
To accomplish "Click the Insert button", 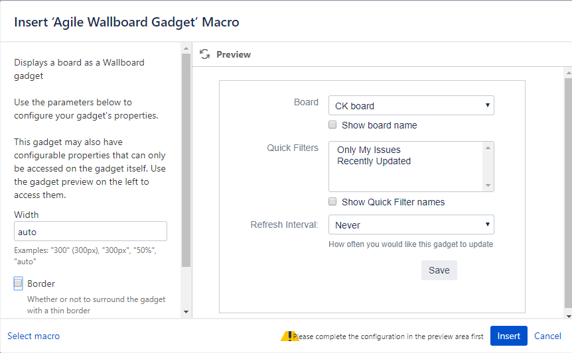I will 508,336.
